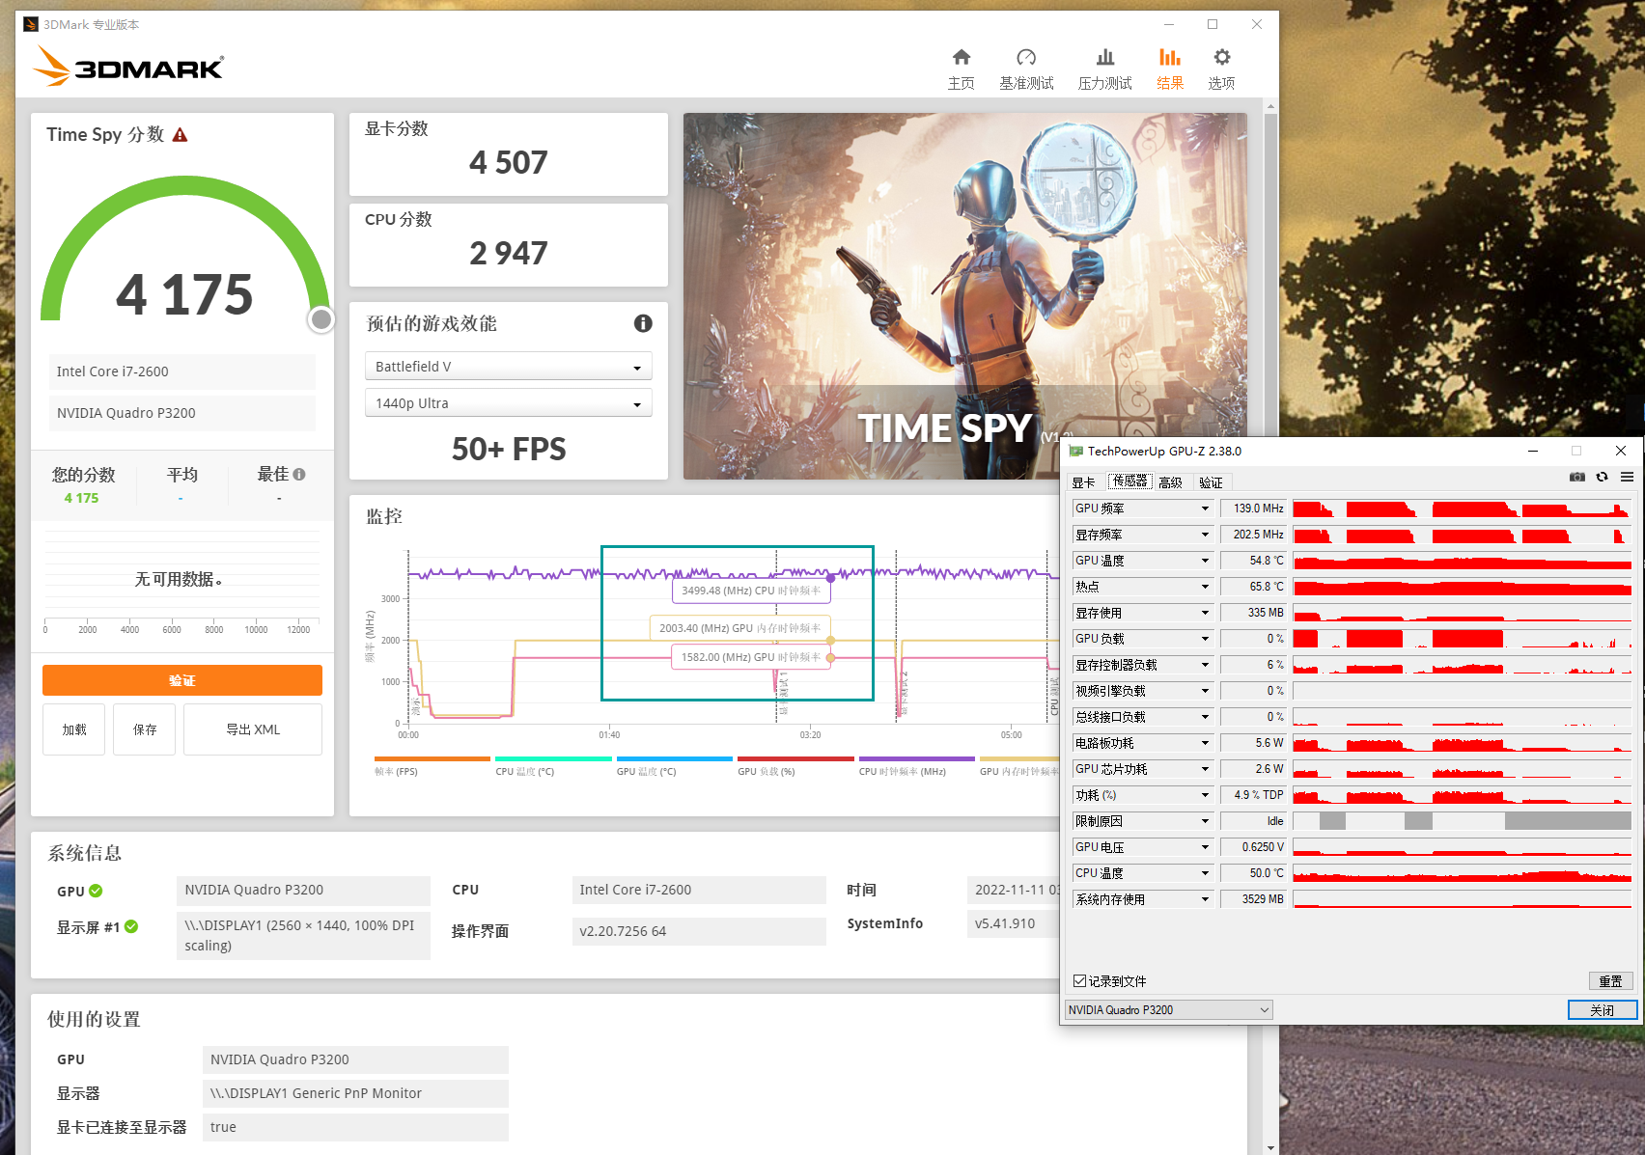Click the score gauge end knob

[x=321, y=319]
